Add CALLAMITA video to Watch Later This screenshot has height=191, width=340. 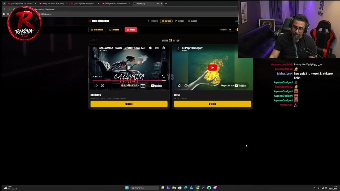click(103, 86)
